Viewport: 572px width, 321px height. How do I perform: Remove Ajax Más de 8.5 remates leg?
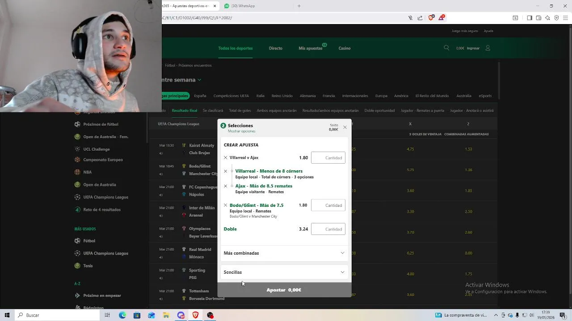225,186
